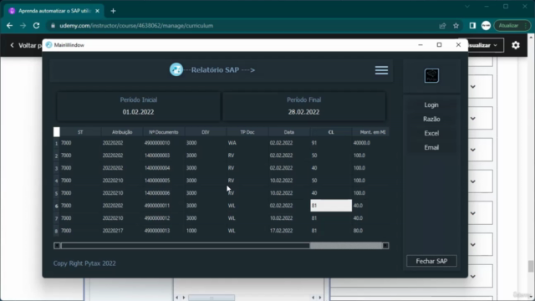Click document number 1400000003 cell
The image size is (535, 301).
point(164,156)
